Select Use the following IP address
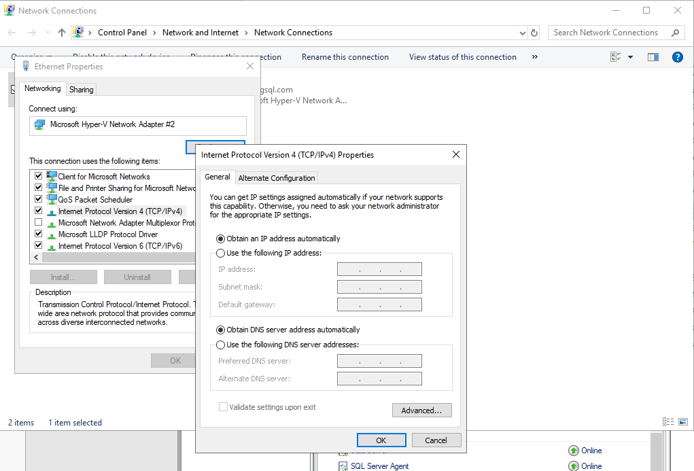 [x=220, y=253]
